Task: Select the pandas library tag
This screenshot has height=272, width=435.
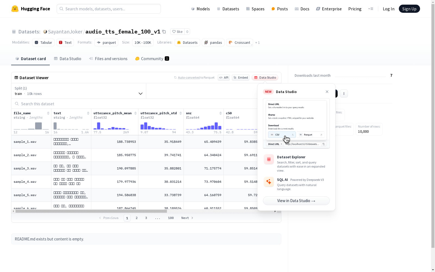Action: coord(213,42)
